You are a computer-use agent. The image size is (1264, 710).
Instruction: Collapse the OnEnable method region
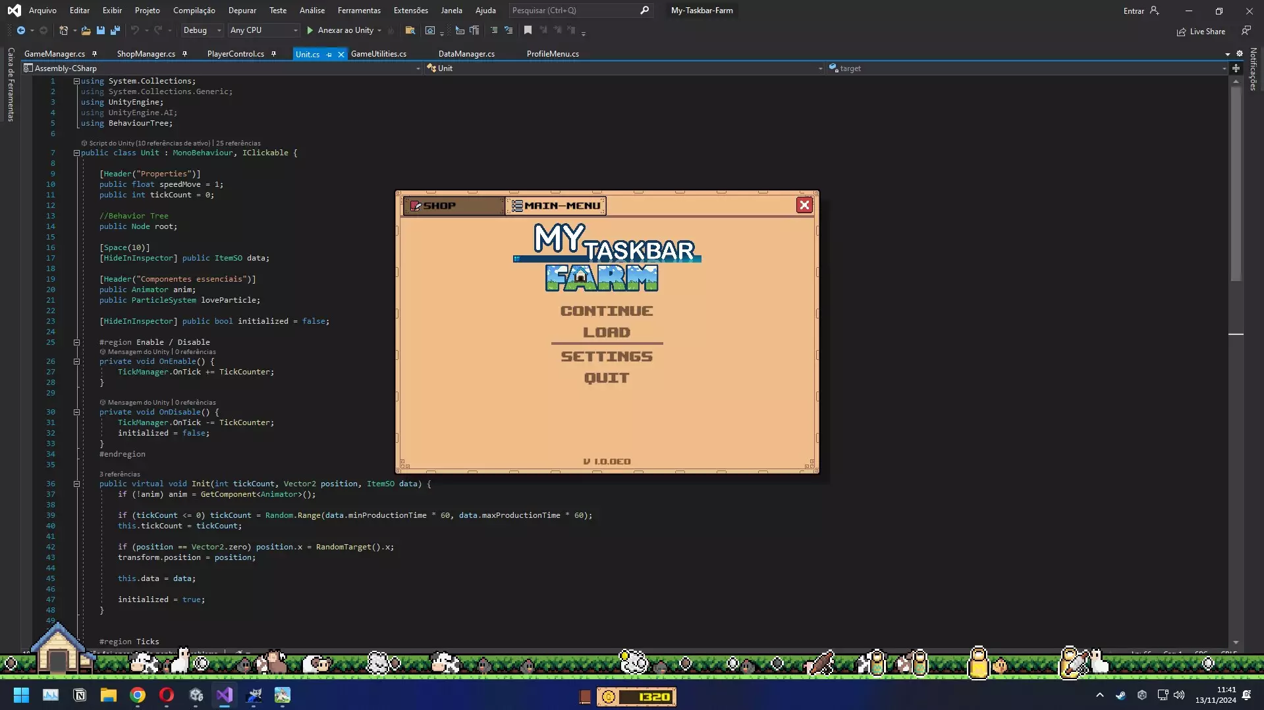click(77, 361)
